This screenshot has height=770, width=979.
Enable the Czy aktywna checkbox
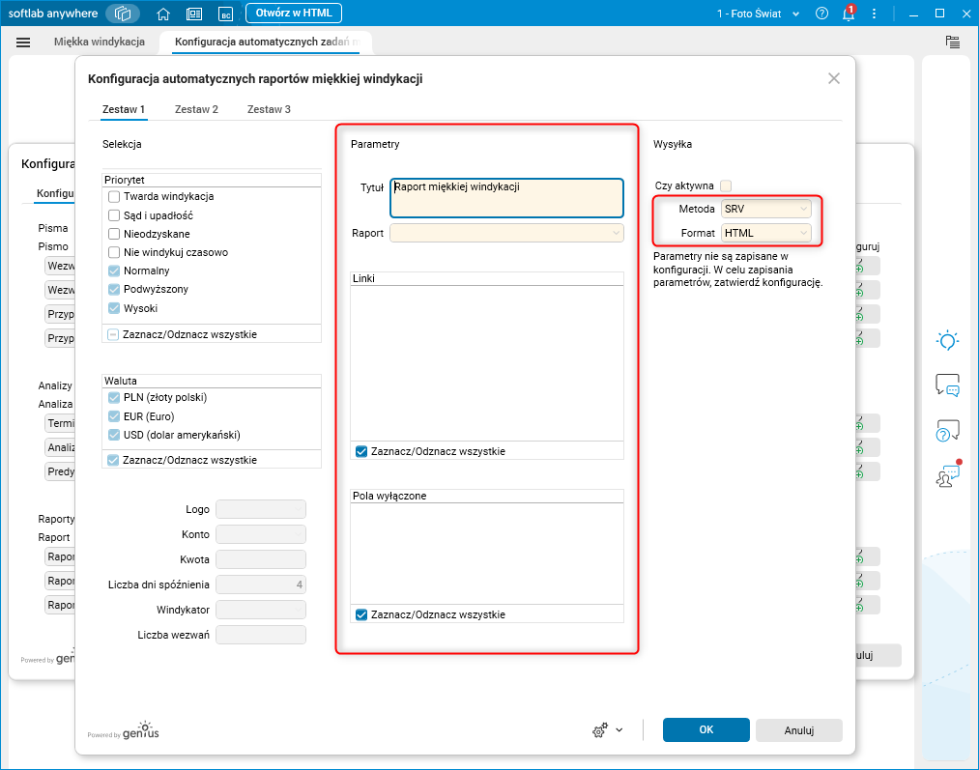(x=726, y=185)
